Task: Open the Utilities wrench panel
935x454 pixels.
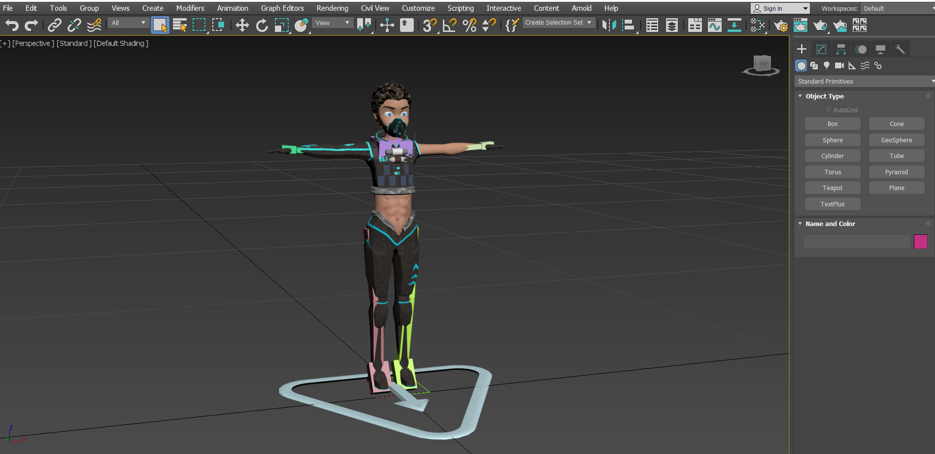Action: (x=900, y=49)
